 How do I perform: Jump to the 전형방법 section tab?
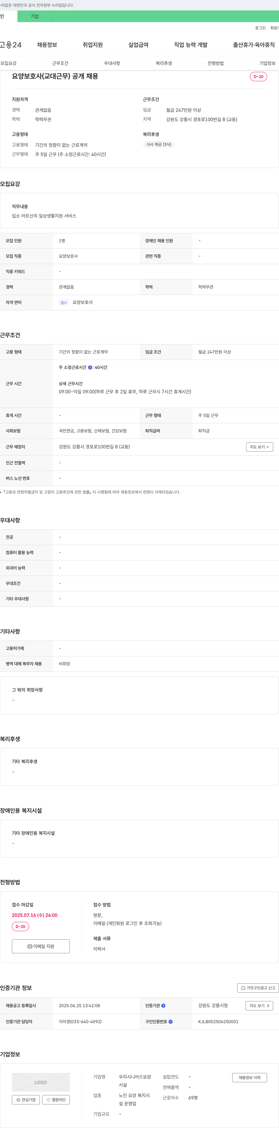[216, 63]
